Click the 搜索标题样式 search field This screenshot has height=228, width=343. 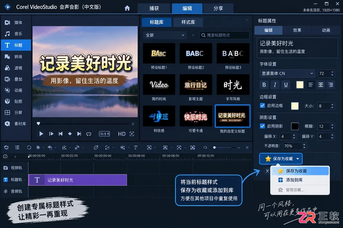click(224, 35)
